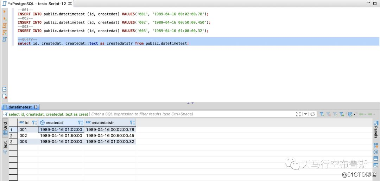This screenshot has width=380, height=181.
Task: Open filter on id column header
Action: coord(33,122)
